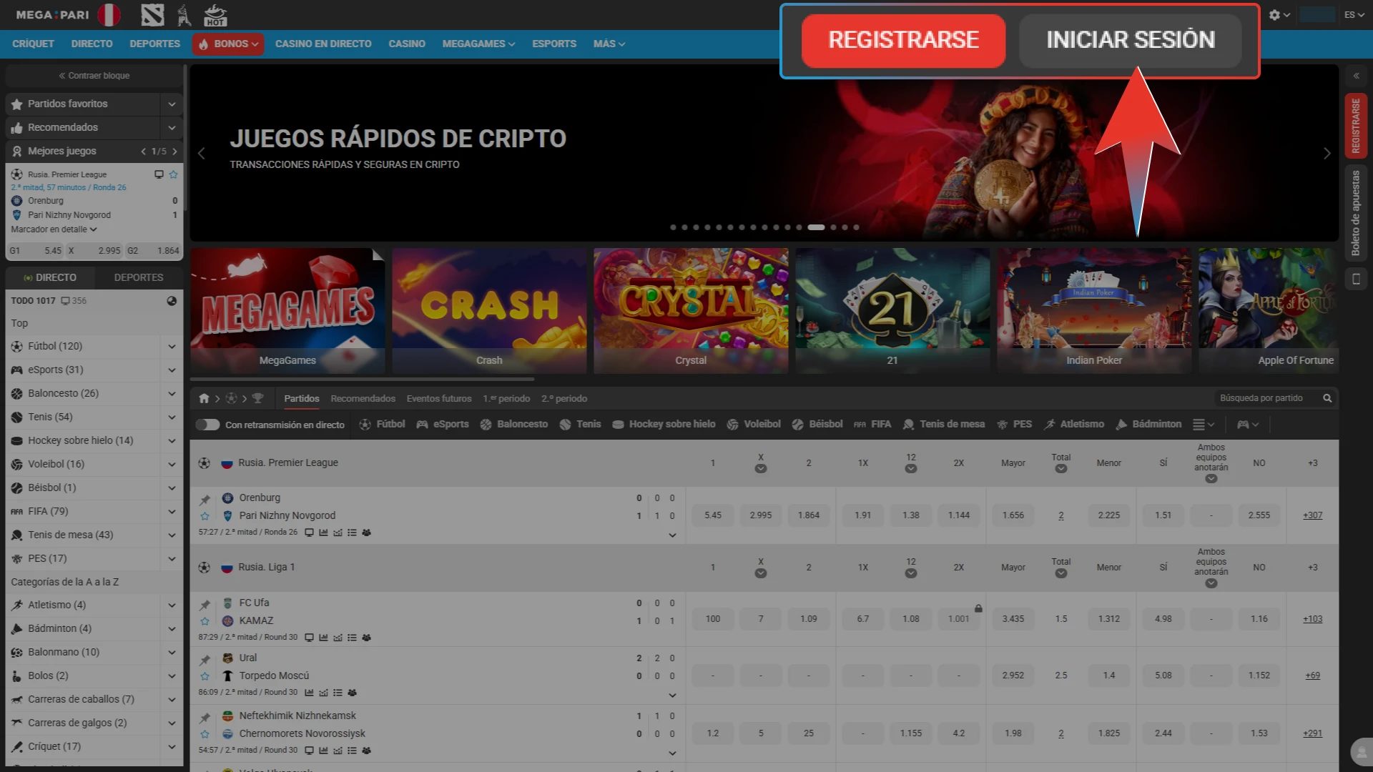1373x772 pixels.
Task: Enable the Con retransmisión en directo toggle
Action: [x=208, y=425]
